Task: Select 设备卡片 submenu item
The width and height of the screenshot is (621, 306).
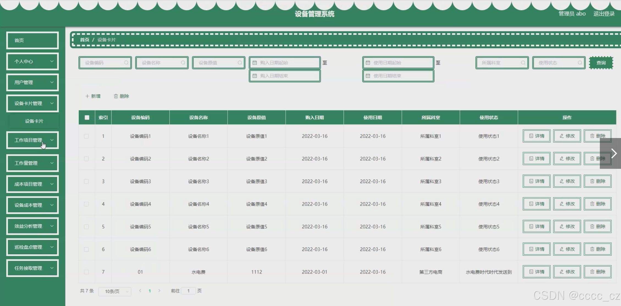Action: click(34, 121)
